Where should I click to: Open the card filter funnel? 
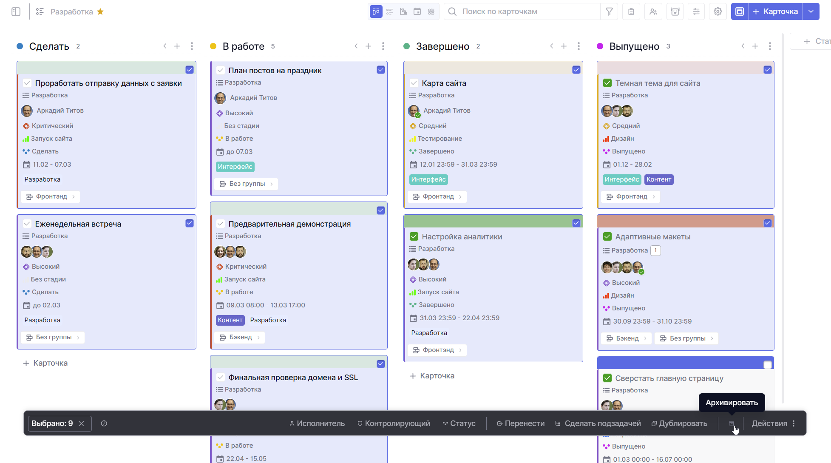point(609,11)
